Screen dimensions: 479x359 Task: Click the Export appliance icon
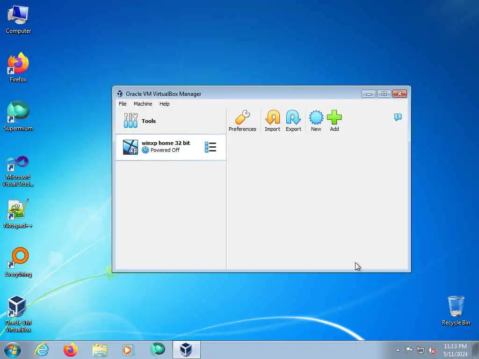(x=293, y=121)
